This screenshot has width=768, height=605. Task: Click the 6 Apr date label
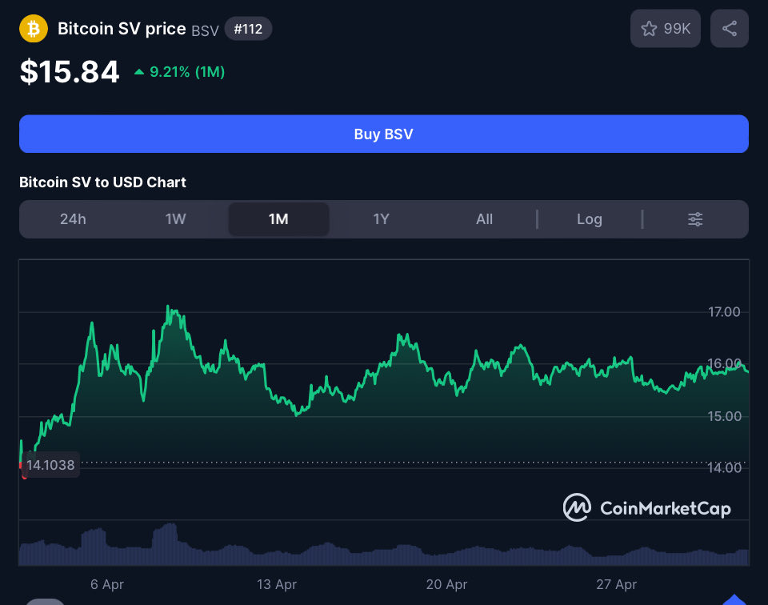coord(106,584)
